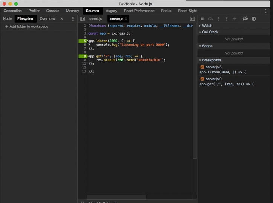Click the Step over function call icon
The image size is (273, 203).
coord(210,19)
